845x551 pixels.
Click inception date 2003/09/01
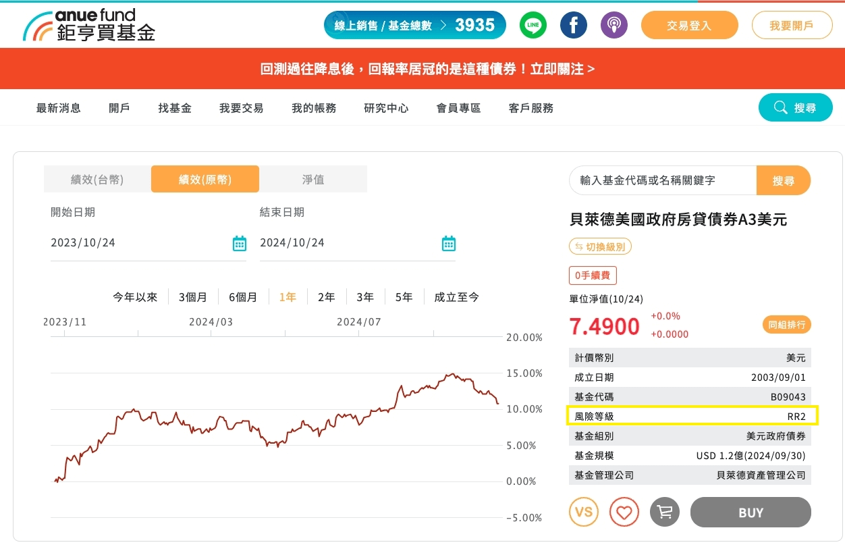coord(778,377)
